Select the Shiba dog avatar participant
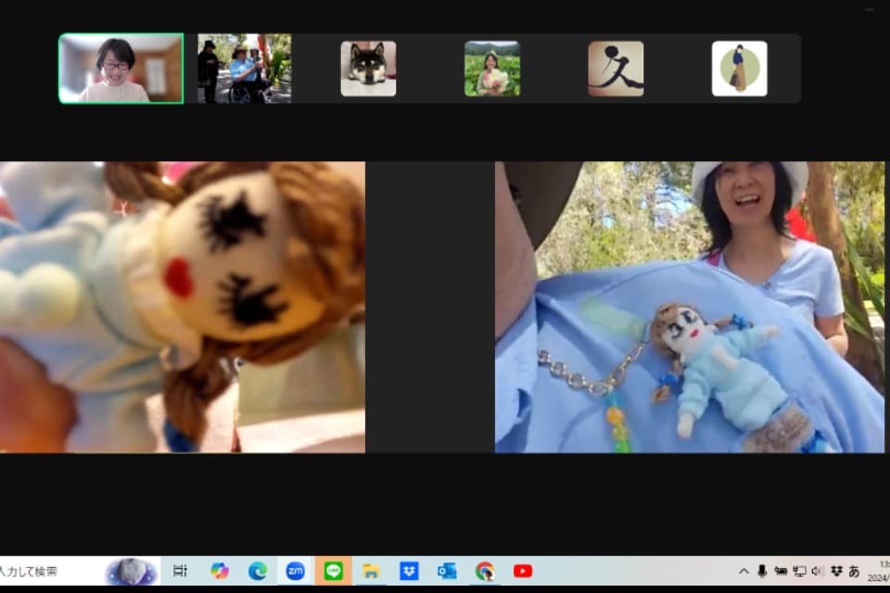Image resolution: width=890 pixels, height=593 pixels. coord(368,69)
